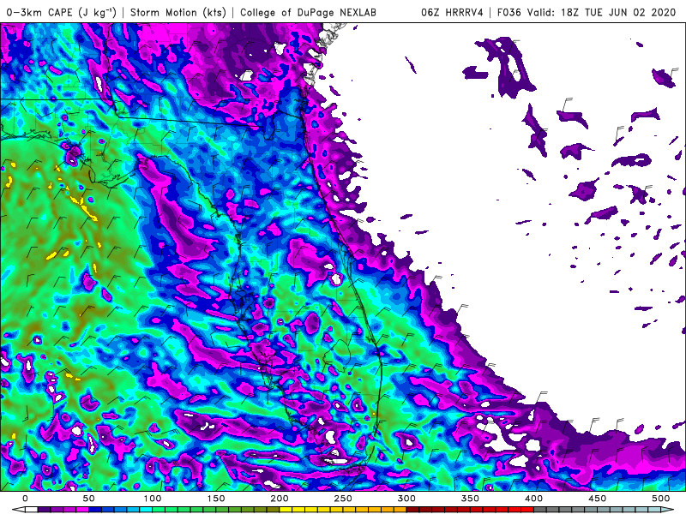
Task: Click the colorbar label '500'
Action: point(660,499)
